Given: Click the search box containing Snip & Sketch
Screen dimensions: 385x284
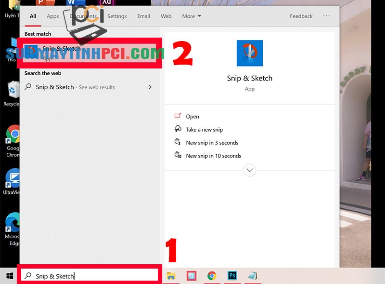Looking at the screenshot, I should [x=90, y=275].
